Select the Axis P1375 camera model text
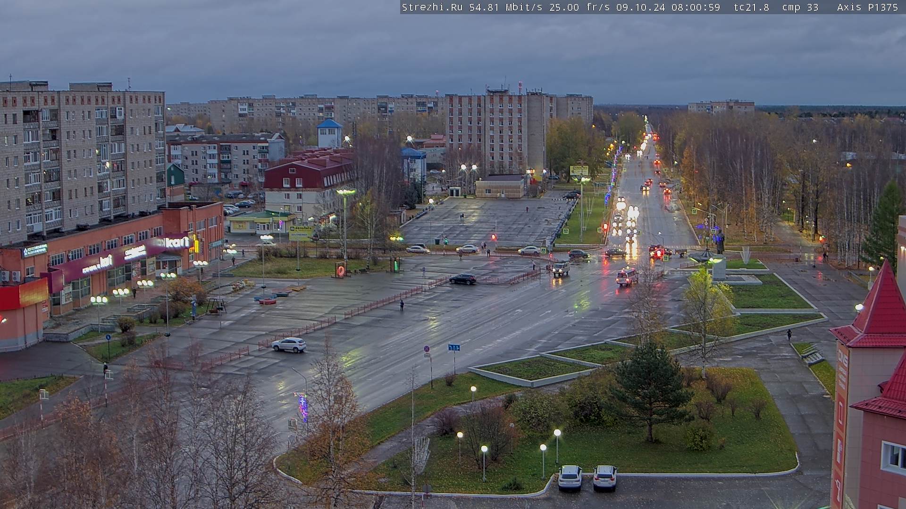Screen dimensions: 906x509 [867, 7]
